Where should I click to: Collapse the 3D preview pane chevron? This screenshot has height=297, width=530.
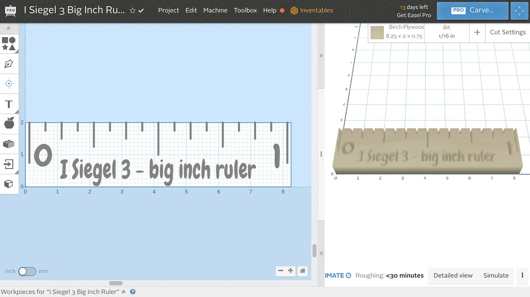321,56
